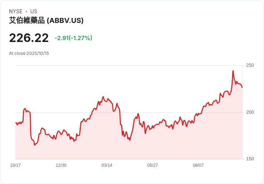This screenshot has height=184, width=264.
Task: Click the 150 price axis label
Action: [x=250, y=159]
